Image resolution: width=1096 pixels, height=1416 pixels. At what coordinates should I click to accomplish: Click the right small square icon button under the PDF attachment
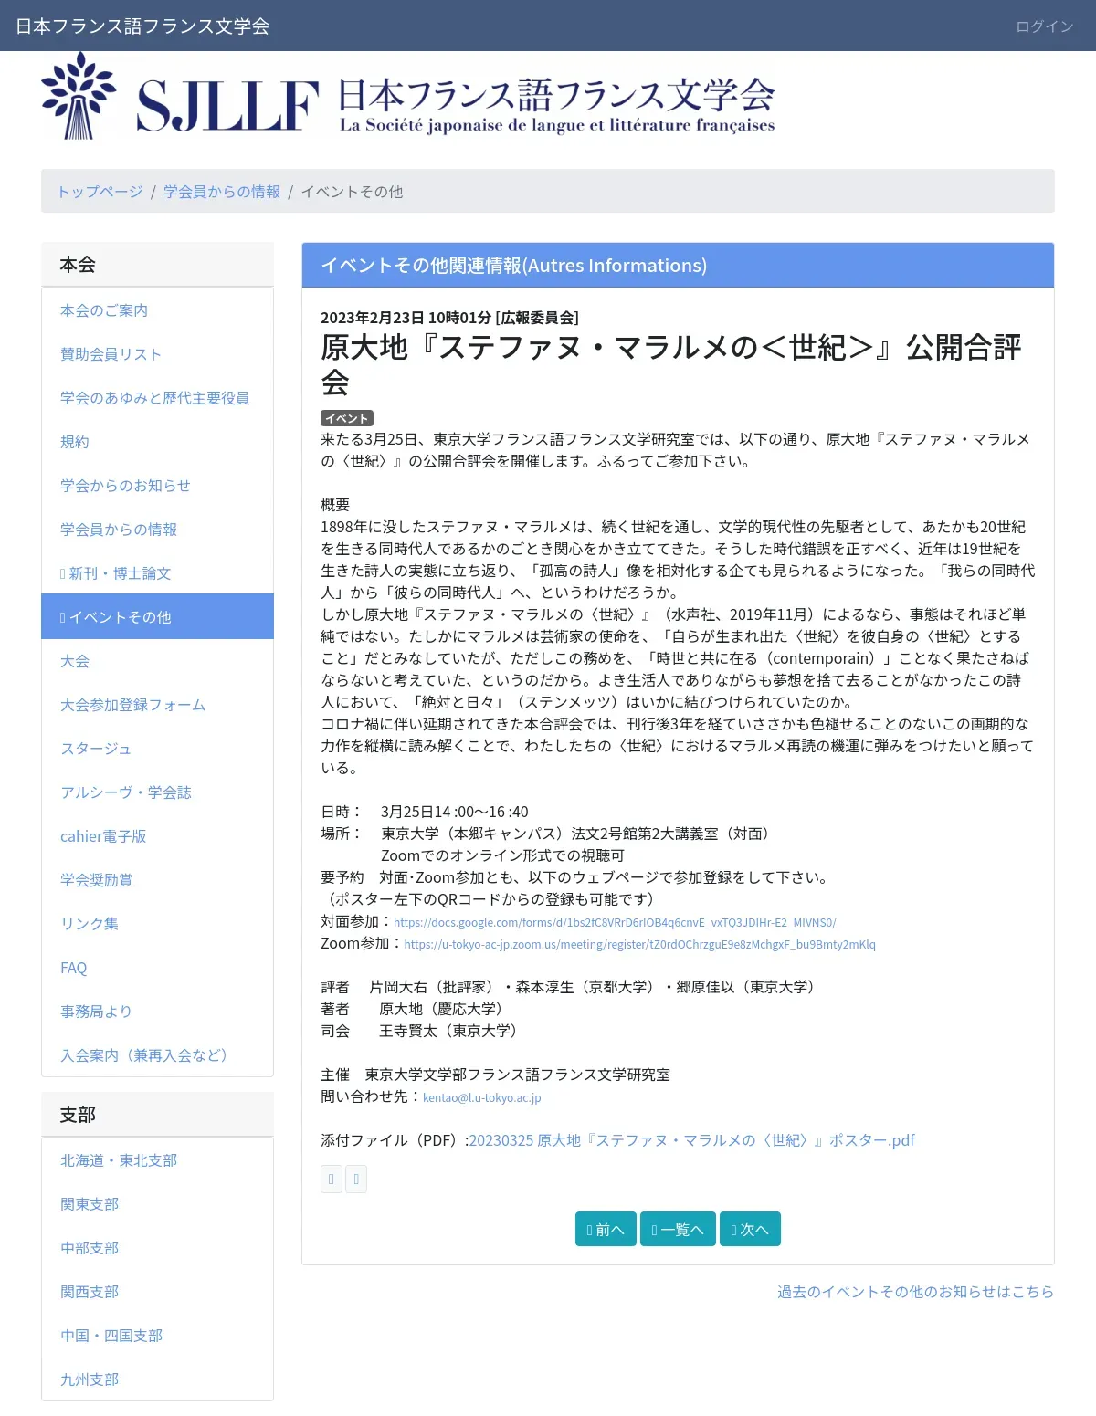pos(356,1179)
